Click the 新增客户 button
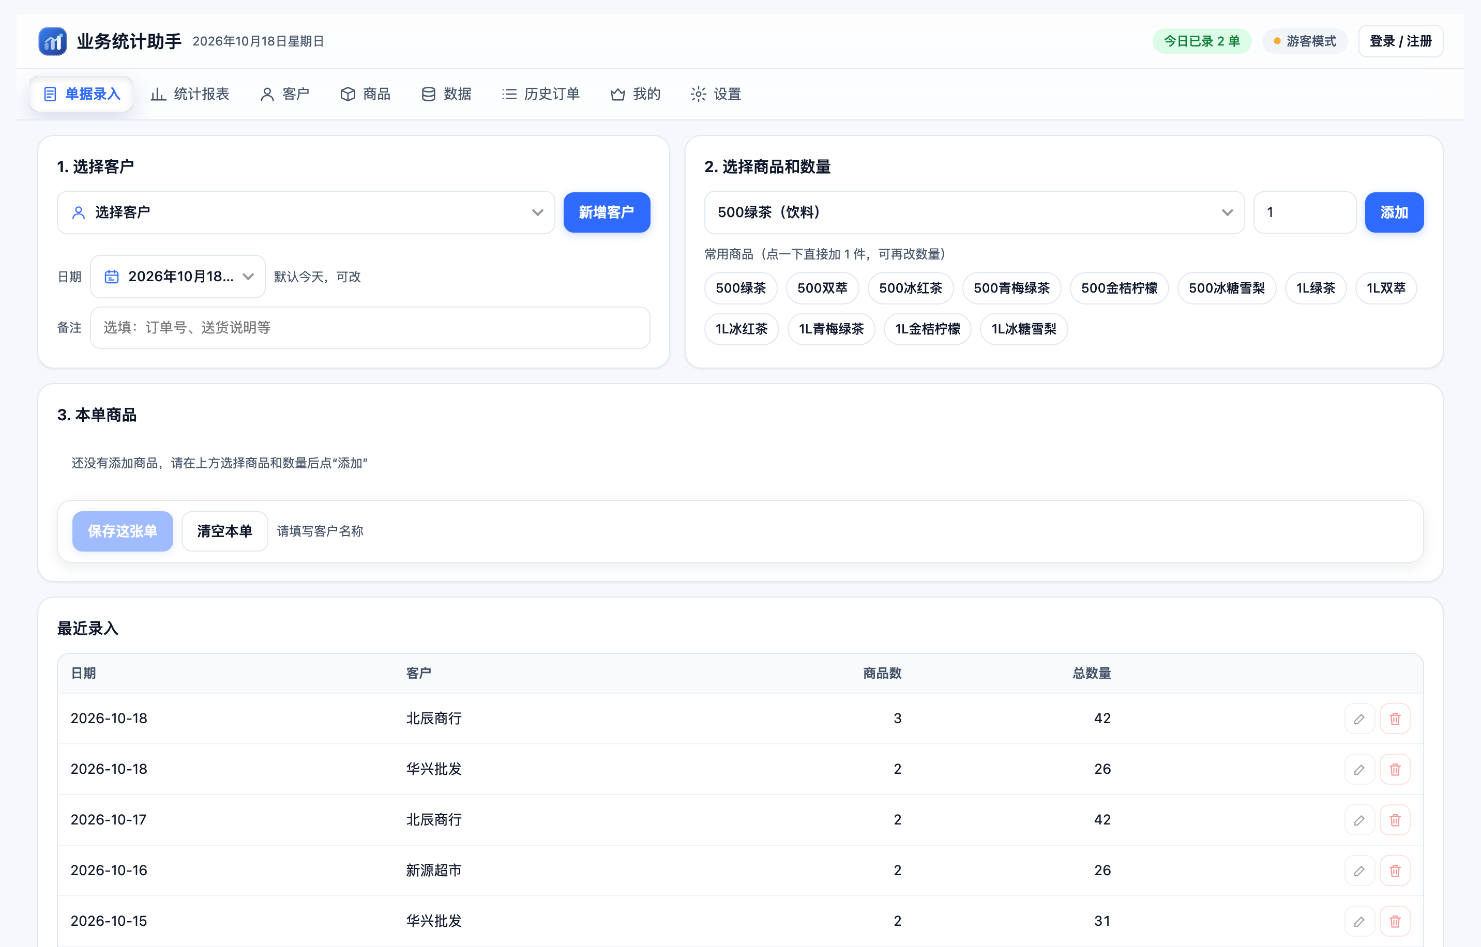Screen dimensions: 1481x947 tap(607, 213)
